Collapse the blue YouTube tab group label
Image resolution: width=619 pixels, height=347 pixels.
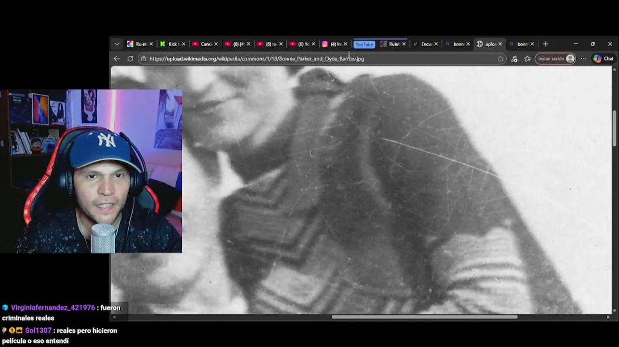click(x=364, y=44)
